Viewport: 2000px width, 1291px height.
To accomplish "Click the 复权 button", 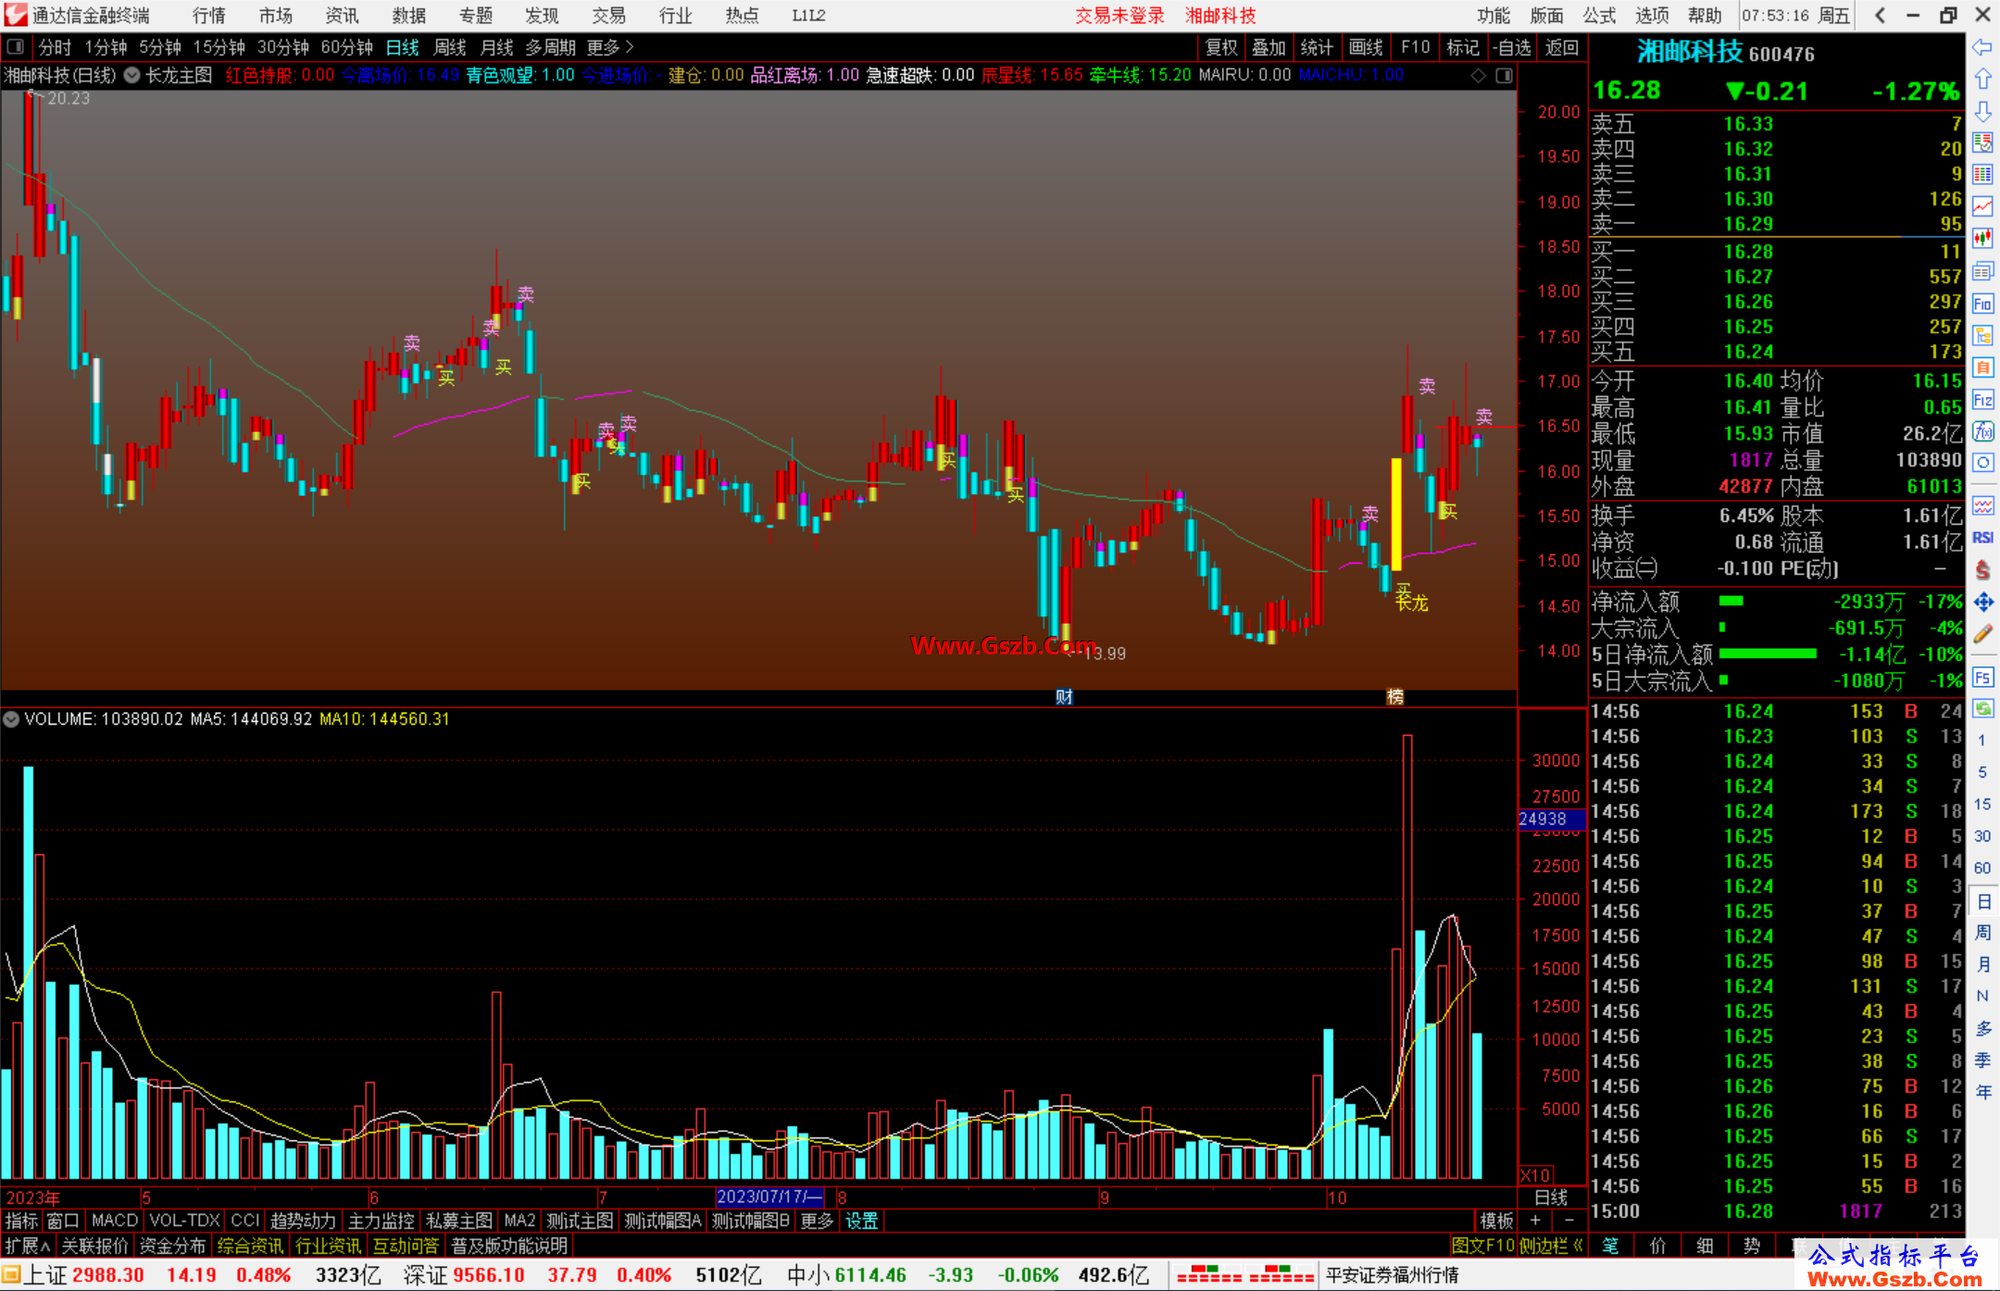I will click(1221, 47).
